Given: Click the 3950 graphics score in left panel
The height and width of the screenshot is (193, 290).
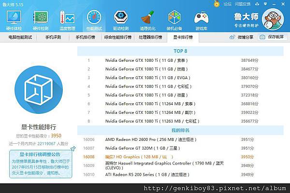Looking at the screenshot, I should pos(56,136).
